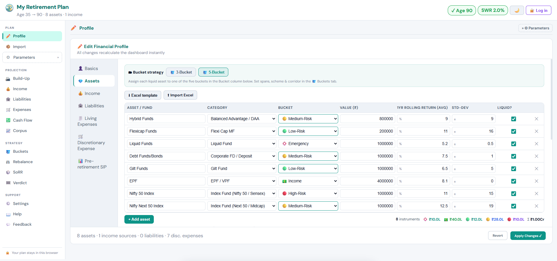Uncheck Liquid checkbox for EPF

tap(514, 181)
